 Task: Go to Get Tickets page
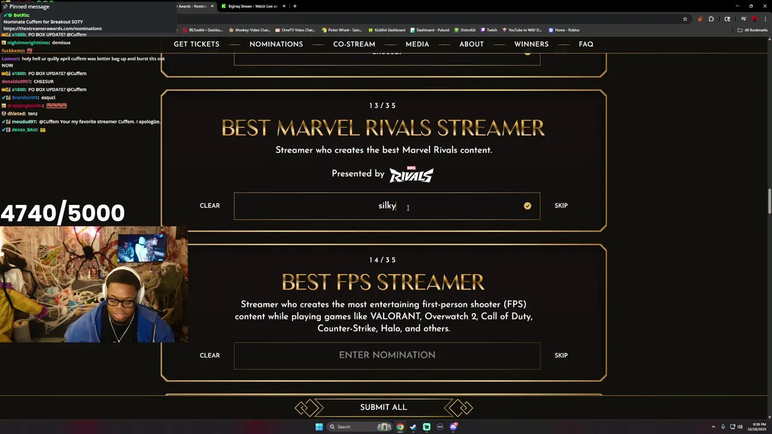tap(197, 44)
